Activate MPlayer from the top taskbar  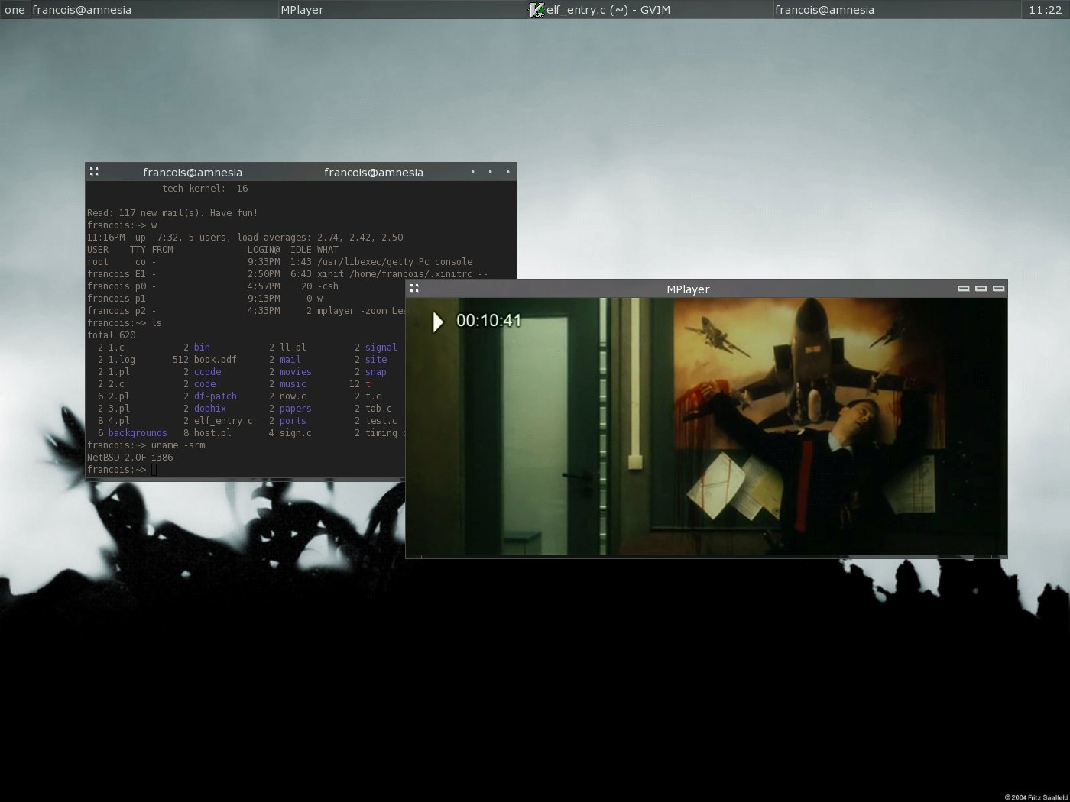tap(302, 10)
